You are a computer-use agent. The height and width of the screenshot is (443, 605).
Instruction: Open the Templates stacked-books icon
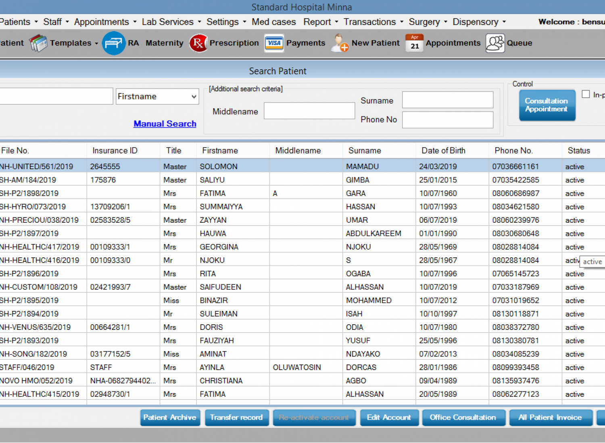[39, 43]
